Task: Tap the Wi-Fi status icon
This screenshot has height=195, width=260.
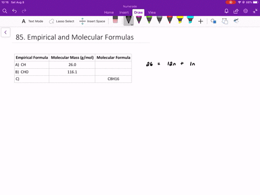Action: point(239,2)
